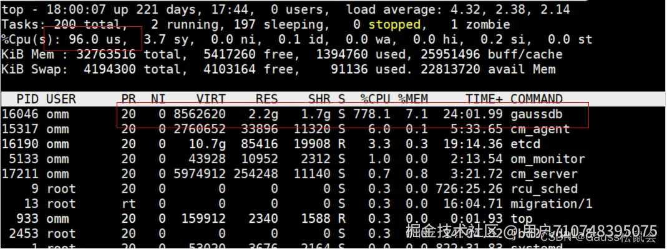Click the 'PID' column header
This screenshot has height=249, width=667.
pos(27,99)
